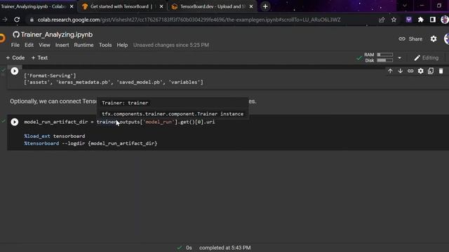Viewport: 449px width, 252px height.
Task: Open the Insert menu
Action: [62, 45]
